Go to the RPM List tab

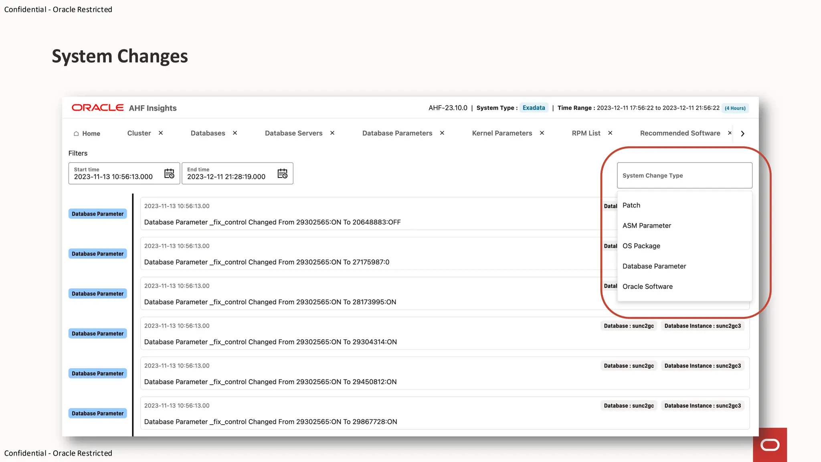coord(586,133)
